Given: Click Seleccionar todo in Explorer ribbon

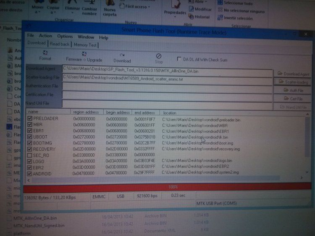Looking at the screenshot, I should click(x=235, y=3).
